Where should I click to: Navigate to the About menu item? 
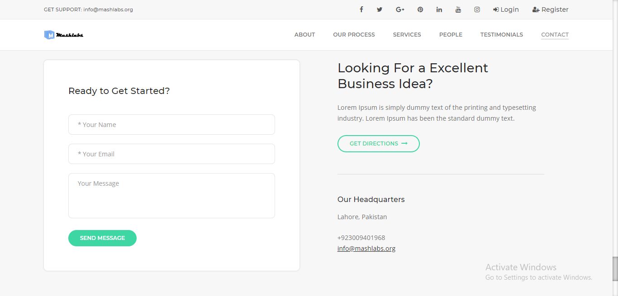coord(304,35)
